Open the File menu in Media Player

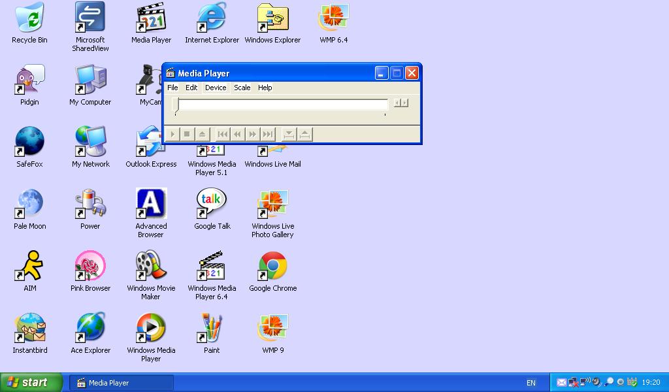(172, 88)
